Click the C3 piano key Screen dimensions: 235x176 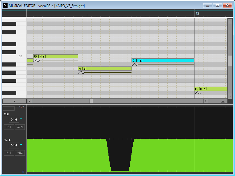pyautogui.click(x=14, y=56)
